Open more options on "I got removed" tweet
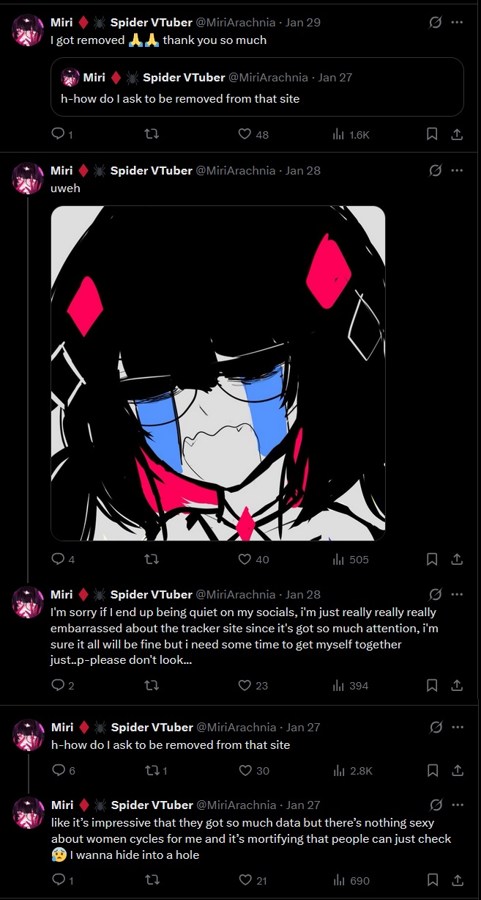This screenshot has height=900, width=481. pyautogui.click(x=457, y=22)
